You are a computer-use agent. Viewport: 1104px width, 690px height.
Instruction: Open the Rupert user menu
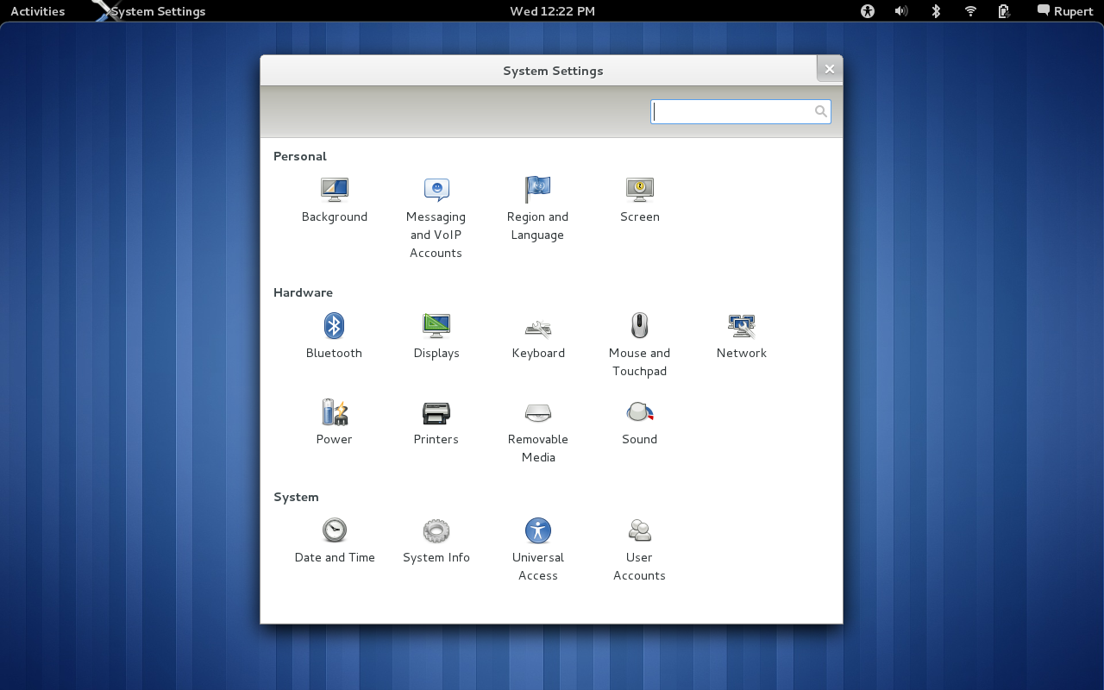pos(1065,11)
